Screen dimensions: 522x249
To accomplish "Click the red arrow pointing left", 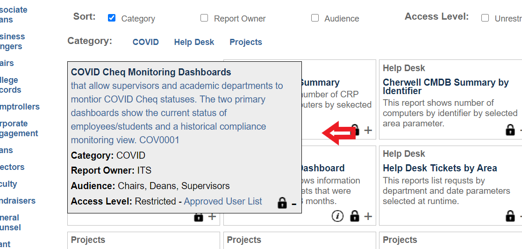I will (x=338, y=133).
